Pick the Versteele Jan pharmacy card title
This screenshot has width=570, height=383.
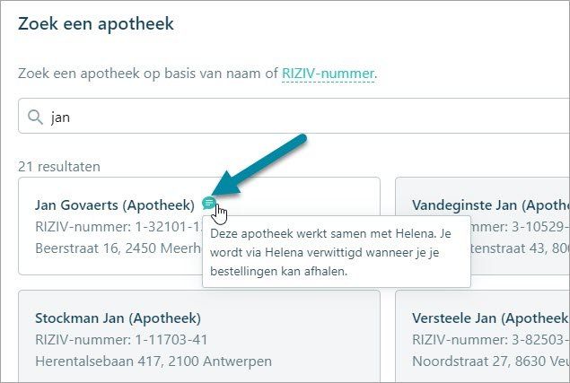click(491, 318)
